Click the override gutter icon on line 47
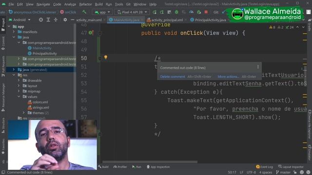Screen dimensions: 312x175 tap(91, 33)
